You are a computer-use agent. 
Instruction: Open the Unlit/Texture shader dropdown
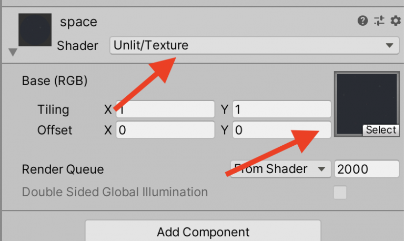(254, 46)
